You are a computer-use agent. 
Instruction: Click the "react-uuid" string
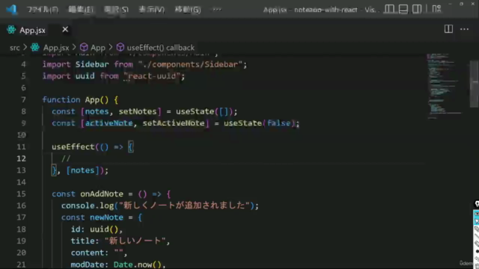152,76
